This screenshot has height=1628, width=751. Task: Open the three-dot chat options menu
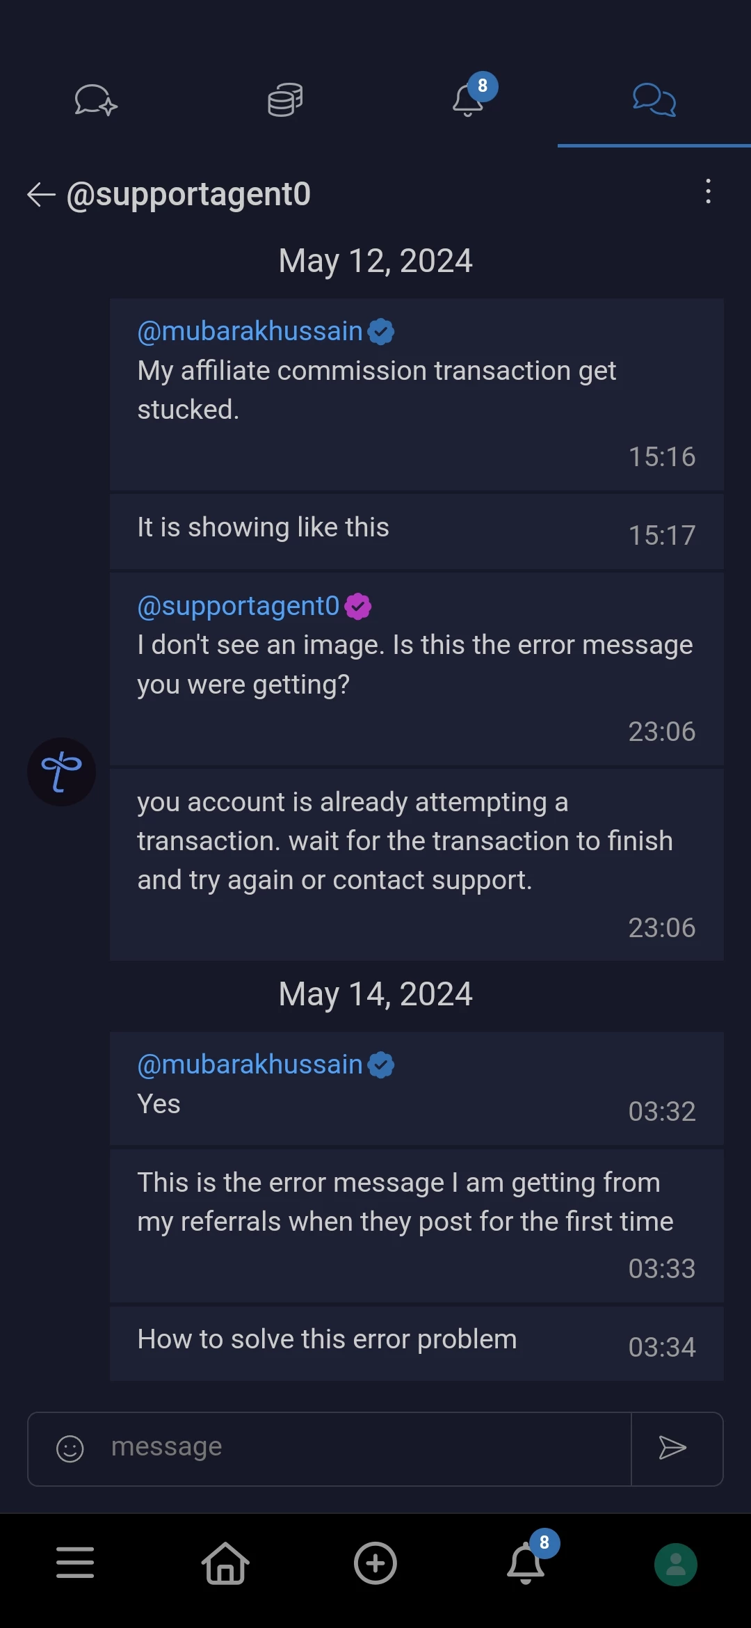coord(708,191)
